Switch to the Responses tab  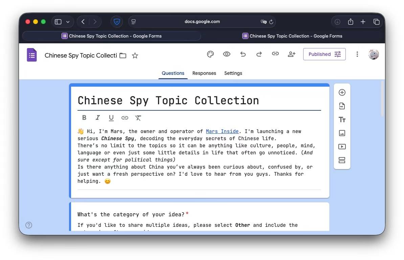(204, 73)
